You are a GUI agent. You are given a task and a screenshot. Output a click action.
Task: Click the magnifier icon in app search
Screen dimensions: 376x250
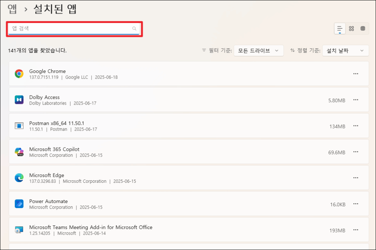(x=134, y=29)
